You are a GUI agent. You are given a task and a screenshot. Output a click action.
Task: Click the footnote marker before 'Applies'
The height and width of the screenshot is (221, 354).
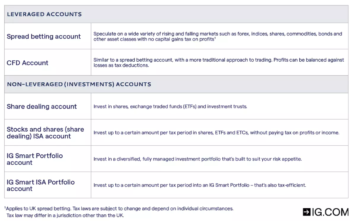tap(5, 208)
